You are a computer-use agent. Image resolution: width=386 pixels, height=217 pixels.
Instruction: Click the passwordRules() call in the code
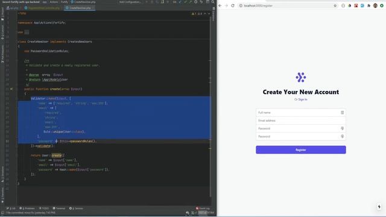coord(83,141)
